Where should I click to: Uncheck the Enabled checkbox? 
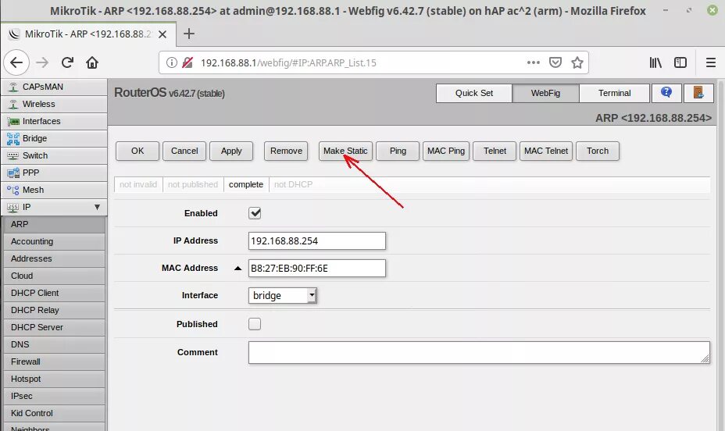coord(255,213)
